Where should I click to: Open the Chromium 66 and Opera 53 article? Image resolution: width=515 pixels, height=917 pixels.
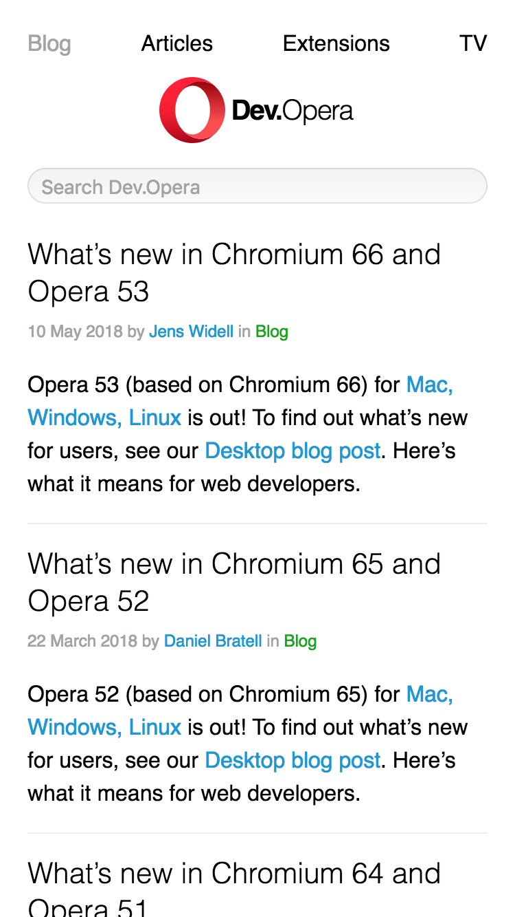234,272
